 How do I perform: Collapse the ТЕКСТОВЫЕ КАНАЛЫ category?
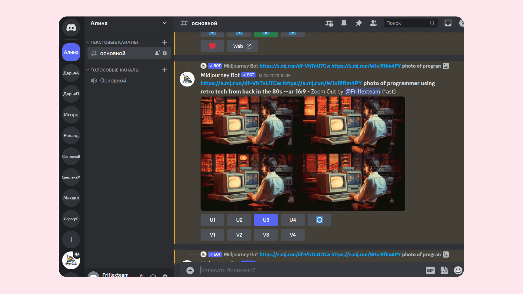pos(114,42)
